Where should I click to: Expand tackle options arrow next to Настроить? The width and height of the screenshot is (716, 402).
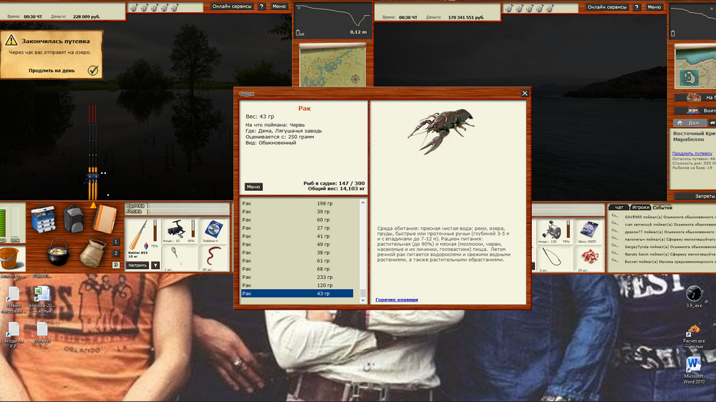click(x=155, y=265)
